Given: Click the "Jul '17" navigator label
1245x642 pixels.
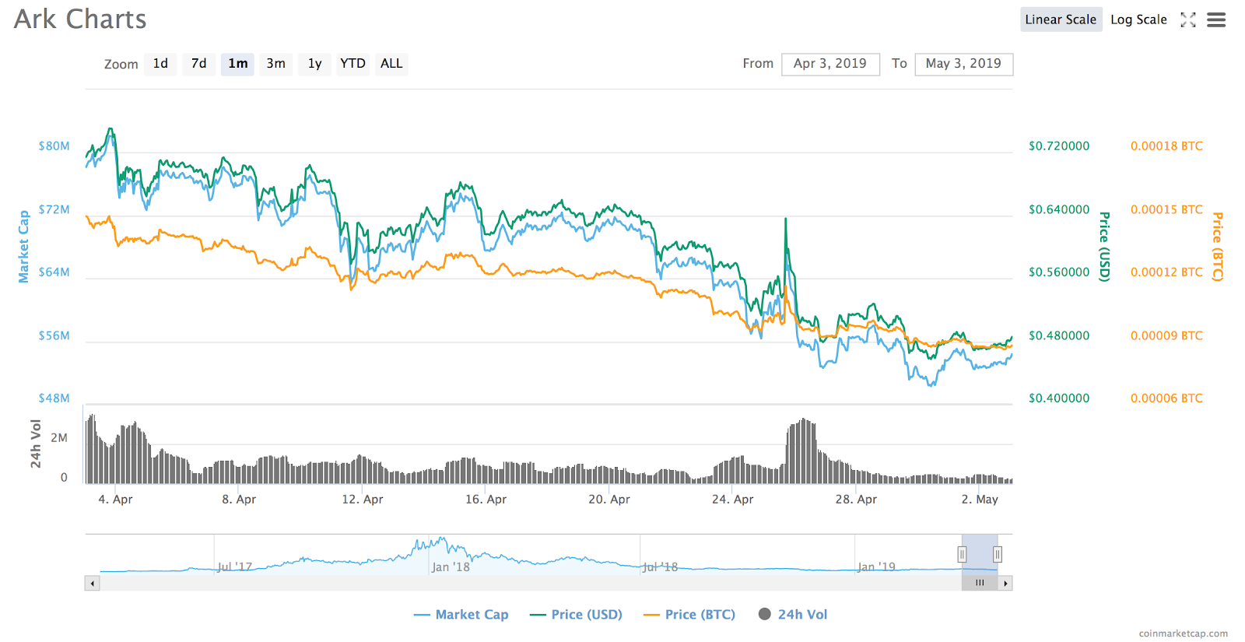Looking at the screenshot, I should coord(235,567).
